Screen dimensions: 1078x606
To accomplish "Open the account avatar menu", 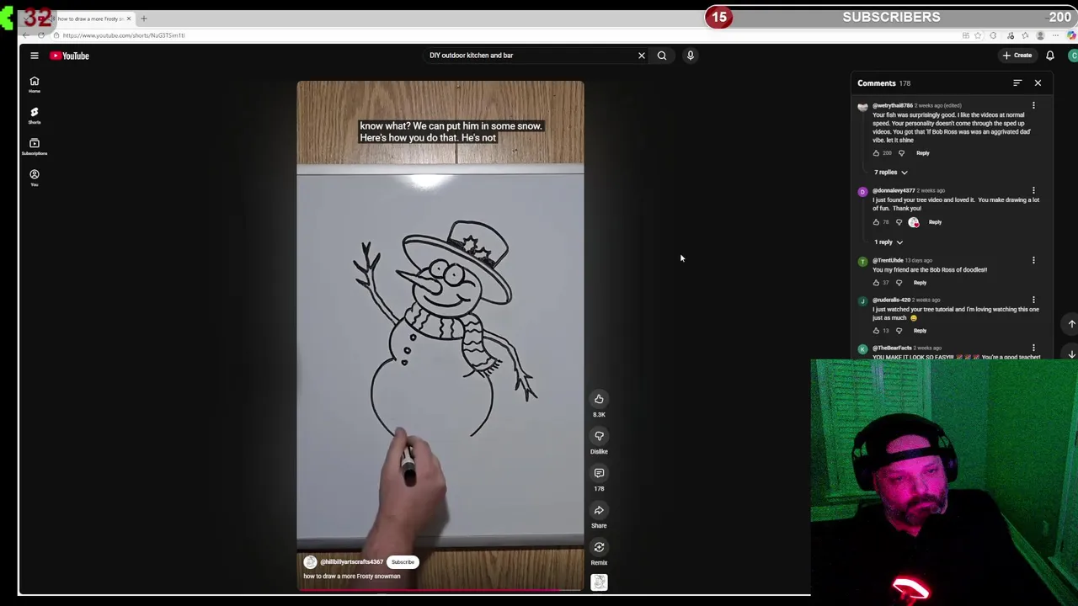I will pyautogui.click(x=1073, y=56).
